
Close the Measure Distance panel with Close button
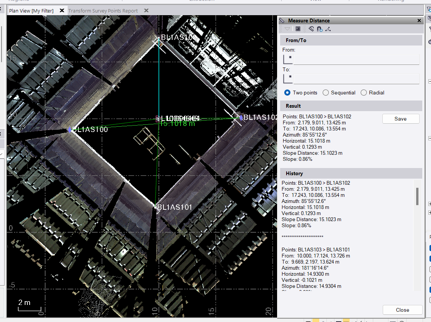(x=402, y=310)
